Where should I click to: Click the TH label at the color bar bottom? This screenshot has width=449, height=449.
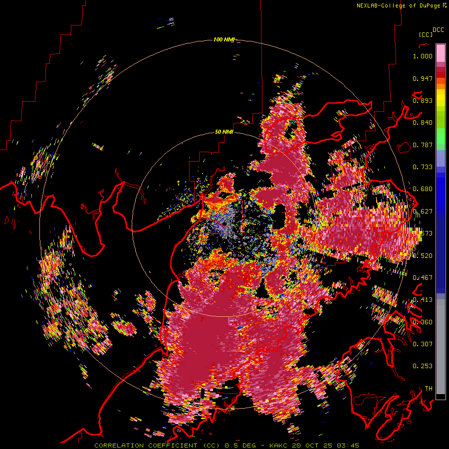coord(429,389)
